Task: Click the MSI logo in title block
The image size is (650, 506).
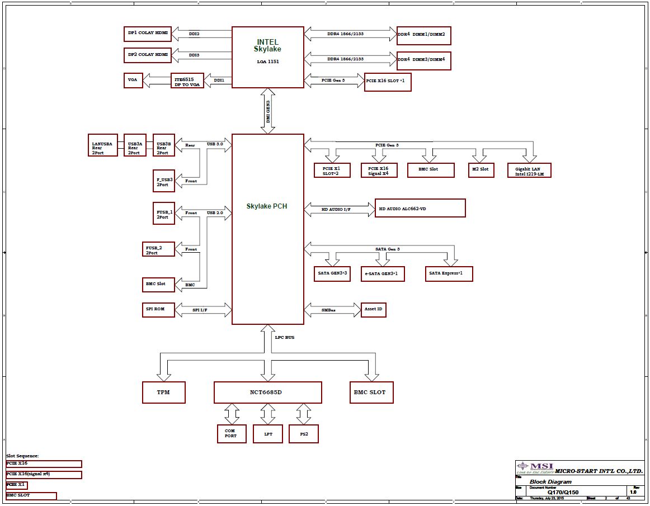Action: click(x=535, y=468)
